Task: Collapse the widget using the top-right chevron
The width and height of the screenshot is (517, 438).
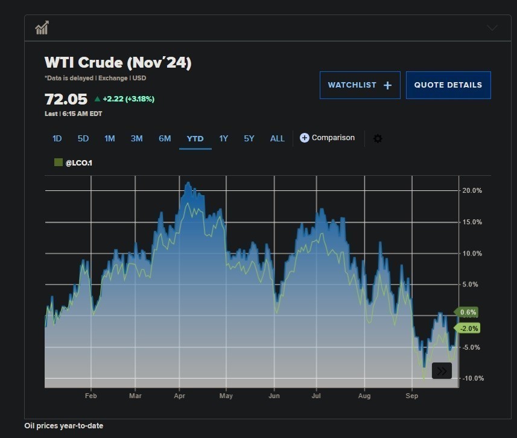Action: (x=492, y=28)
